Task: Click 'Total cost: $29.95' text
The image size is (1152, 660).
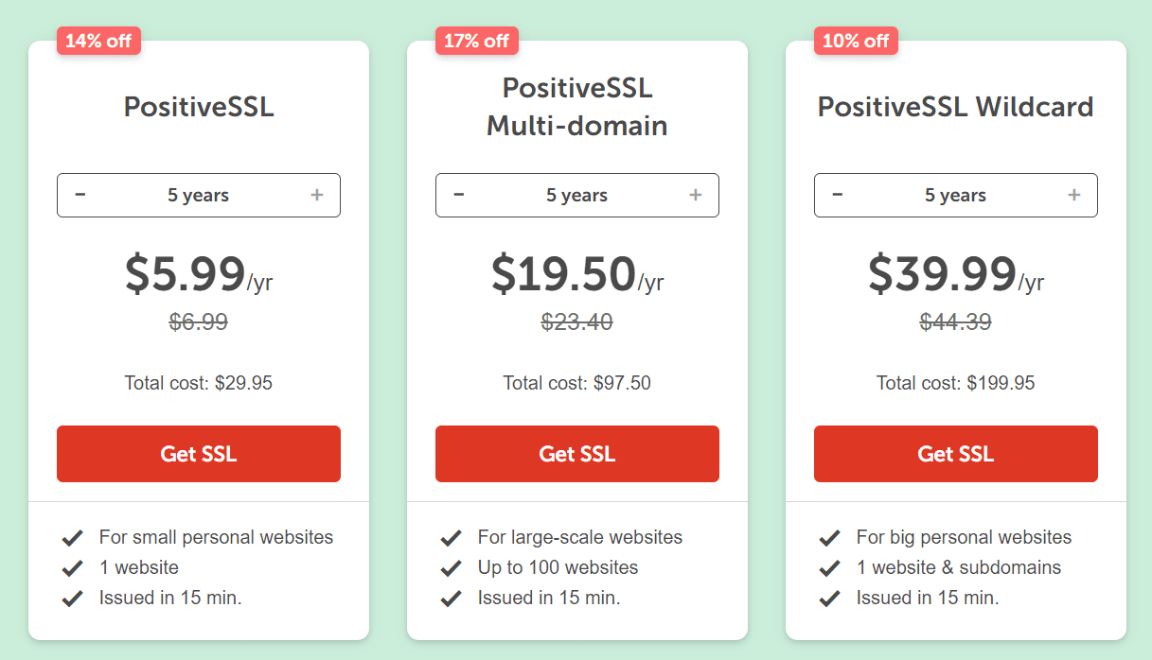Action: [198, 383]
